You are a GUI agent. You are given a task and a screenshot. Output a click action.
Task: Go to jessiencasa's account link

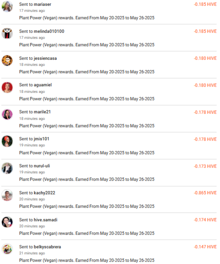(x=45, y=58)
